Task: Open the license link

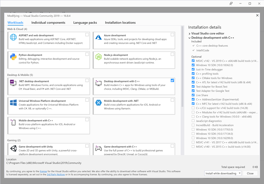Action: pyautogui.click(x=43, y=171)
